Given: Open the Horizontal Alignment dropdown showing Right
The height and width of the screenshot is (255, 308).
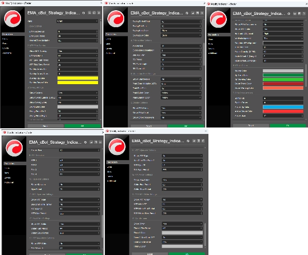Looking at the screenshot, I should (283, 33).
